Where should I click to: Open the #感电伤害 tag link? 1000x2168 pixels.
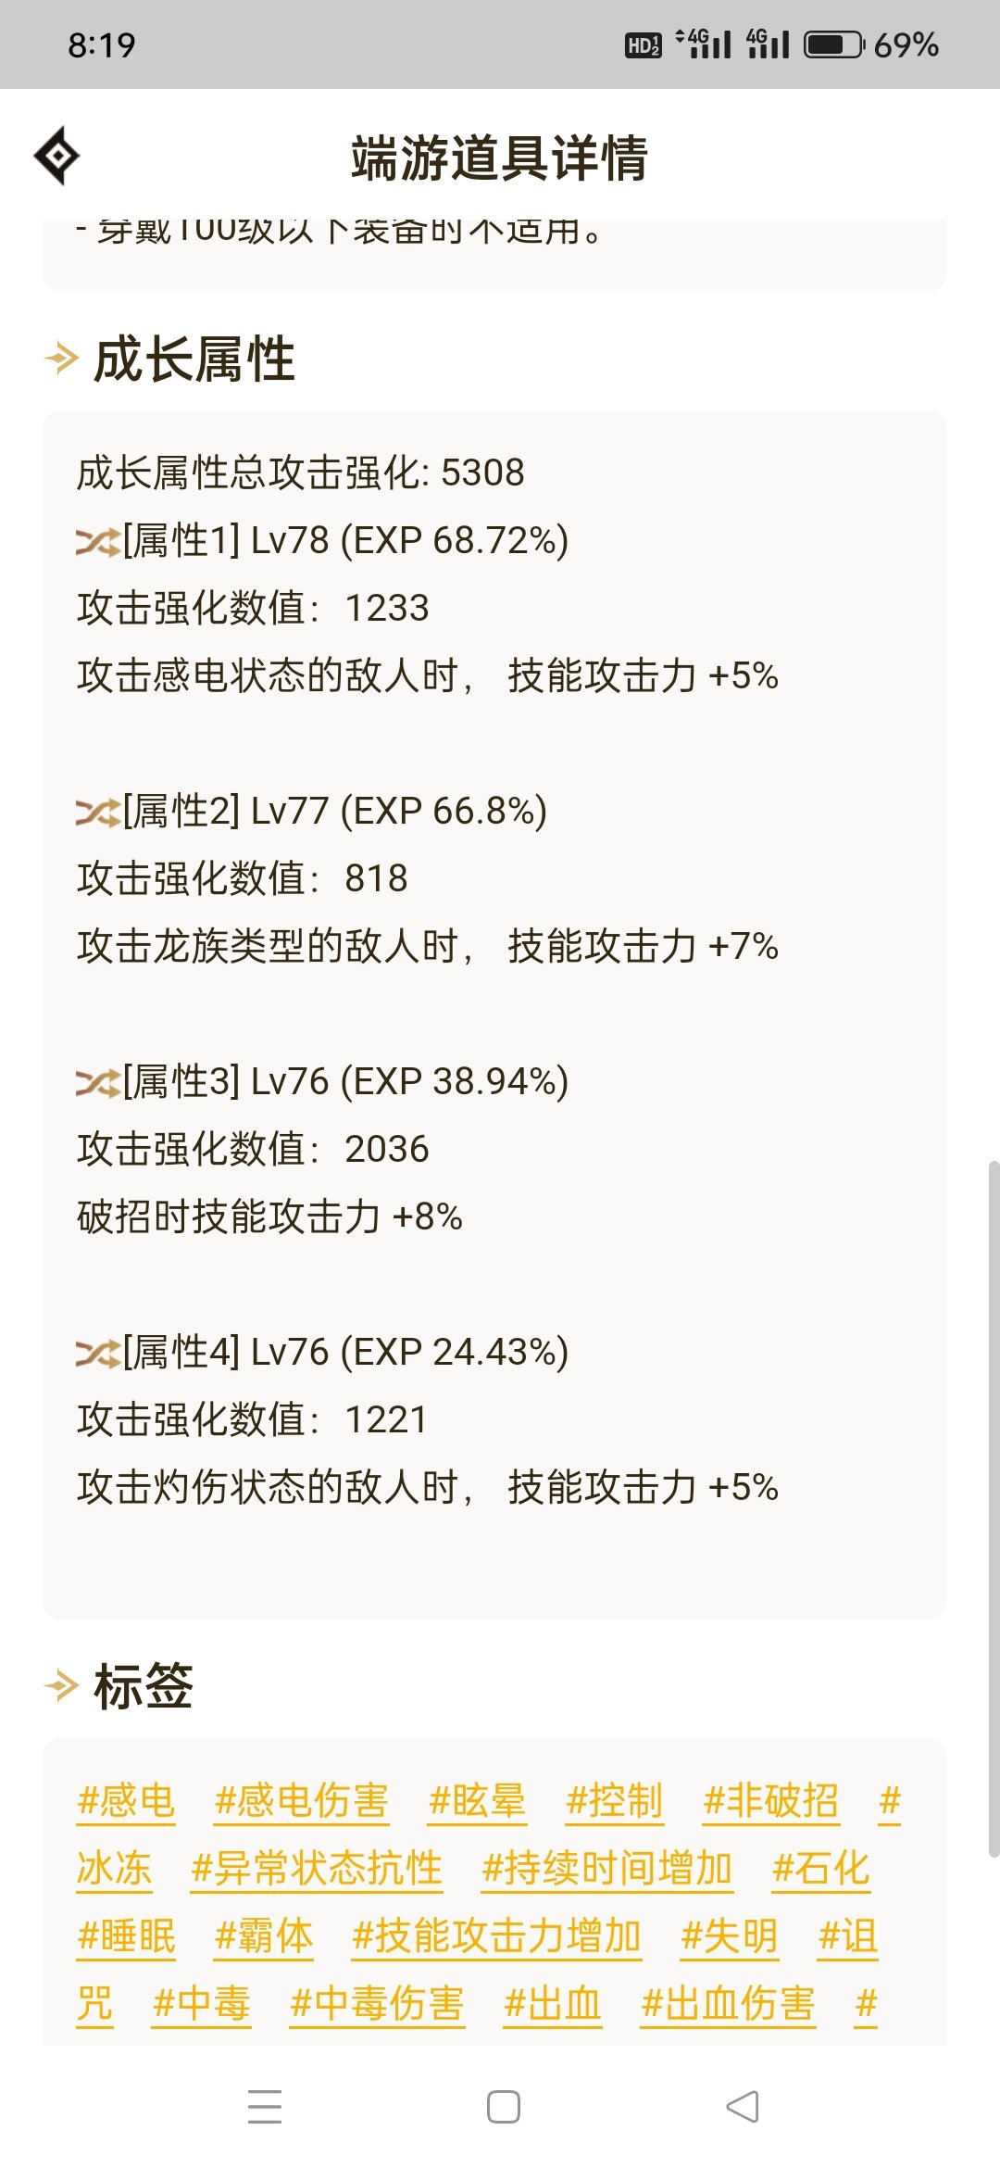301,1801
